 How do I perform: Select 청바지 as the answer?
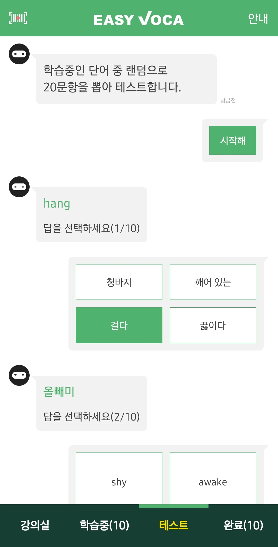(x=119, y=282)
